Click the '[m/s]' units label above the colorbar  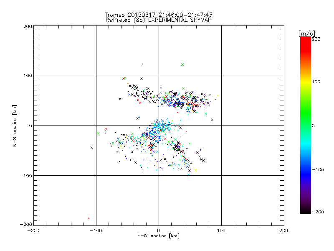pos(307,33)
